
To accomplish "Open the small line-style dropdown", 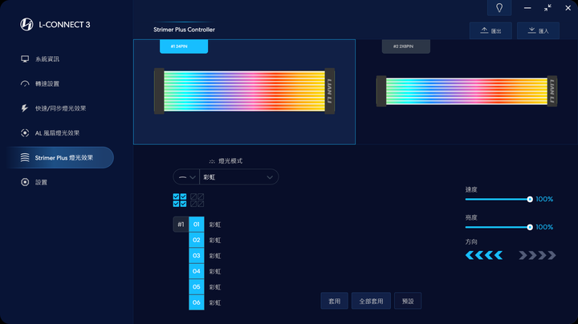I will [x=186, y=177].
